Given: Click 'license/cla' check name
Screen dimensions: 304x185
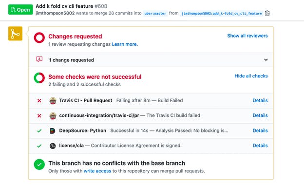Looking at the screenshot, I should (x=71, y=146).
